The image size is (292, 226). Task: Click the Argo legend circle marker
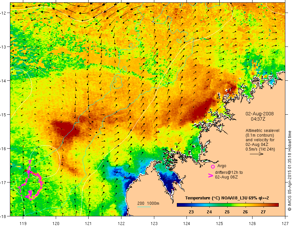coord(213,167)
